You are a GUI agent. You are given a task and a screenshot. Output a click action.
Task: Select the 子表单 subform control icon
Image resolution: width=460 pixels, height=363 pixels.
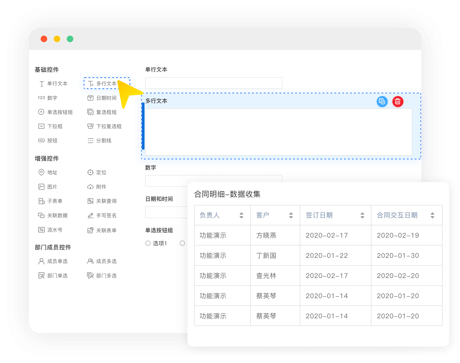41,201
